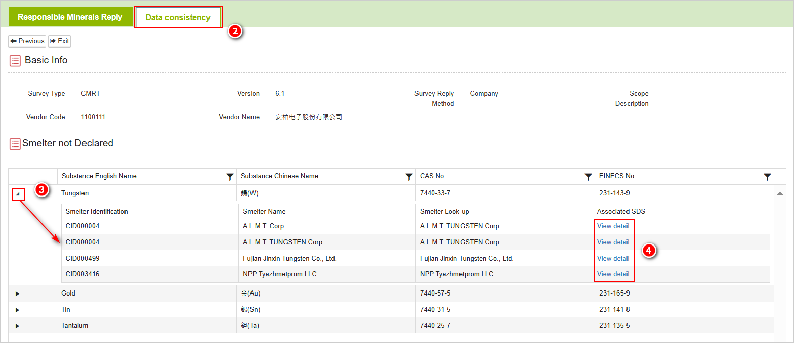This screenshot has height=343, width=794.
Task: Click the Smelter Identification column header
Action: click(x=97, y=212)
